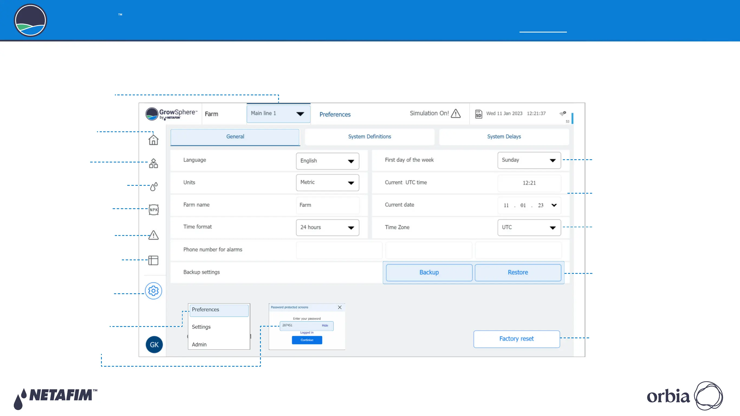The width and height of the screenshot is (740, 416).
Task: Click the GK user avatar
Action: (x=154, y=344)
